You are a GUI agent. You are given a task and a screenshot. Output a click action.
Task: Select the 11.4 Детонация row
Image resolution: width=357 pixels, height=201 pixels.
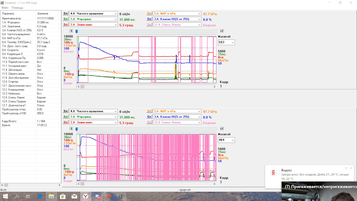[x=31, y=70]
